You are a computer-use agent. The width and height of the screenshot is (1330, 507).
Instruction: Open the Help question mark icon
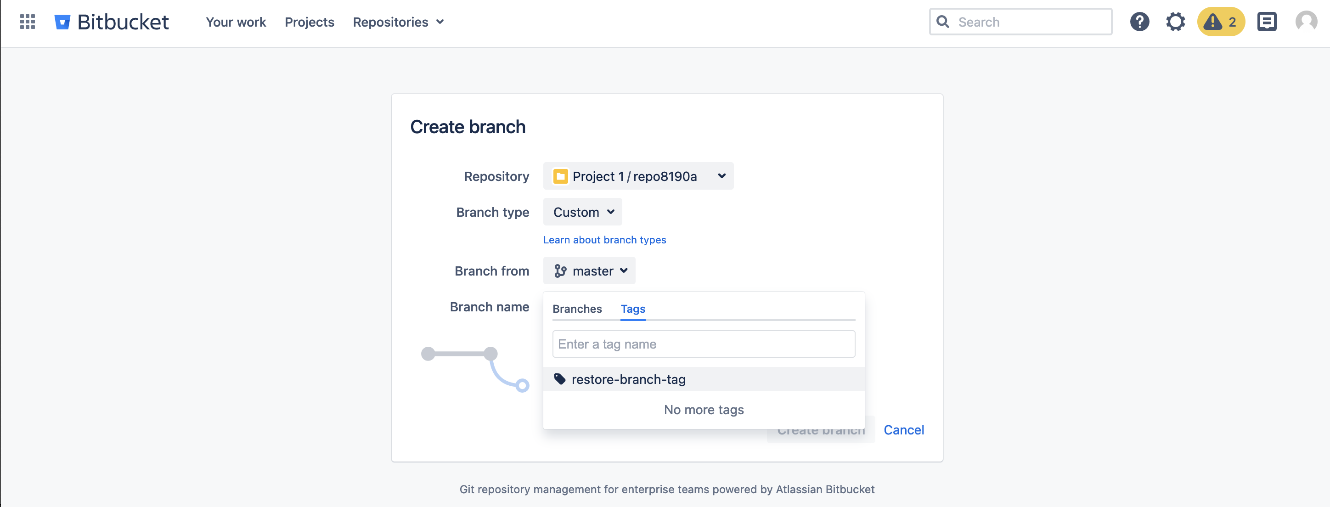tap(1139, 22)
